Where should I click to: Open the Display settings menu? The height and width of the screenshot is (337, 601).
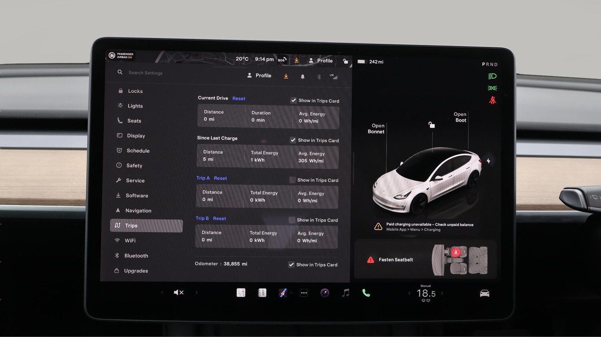[131, 135]
